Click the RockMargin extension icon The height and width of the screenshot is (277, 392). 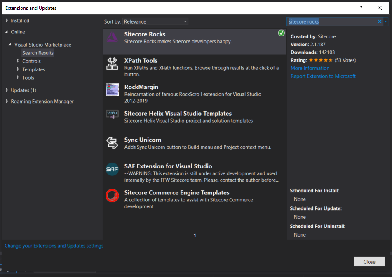coord(112,90)
